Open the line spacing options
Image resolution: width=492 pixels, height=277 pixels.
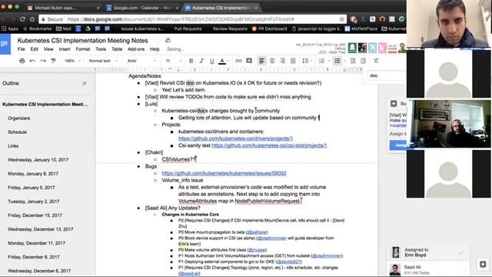(306, 61)
